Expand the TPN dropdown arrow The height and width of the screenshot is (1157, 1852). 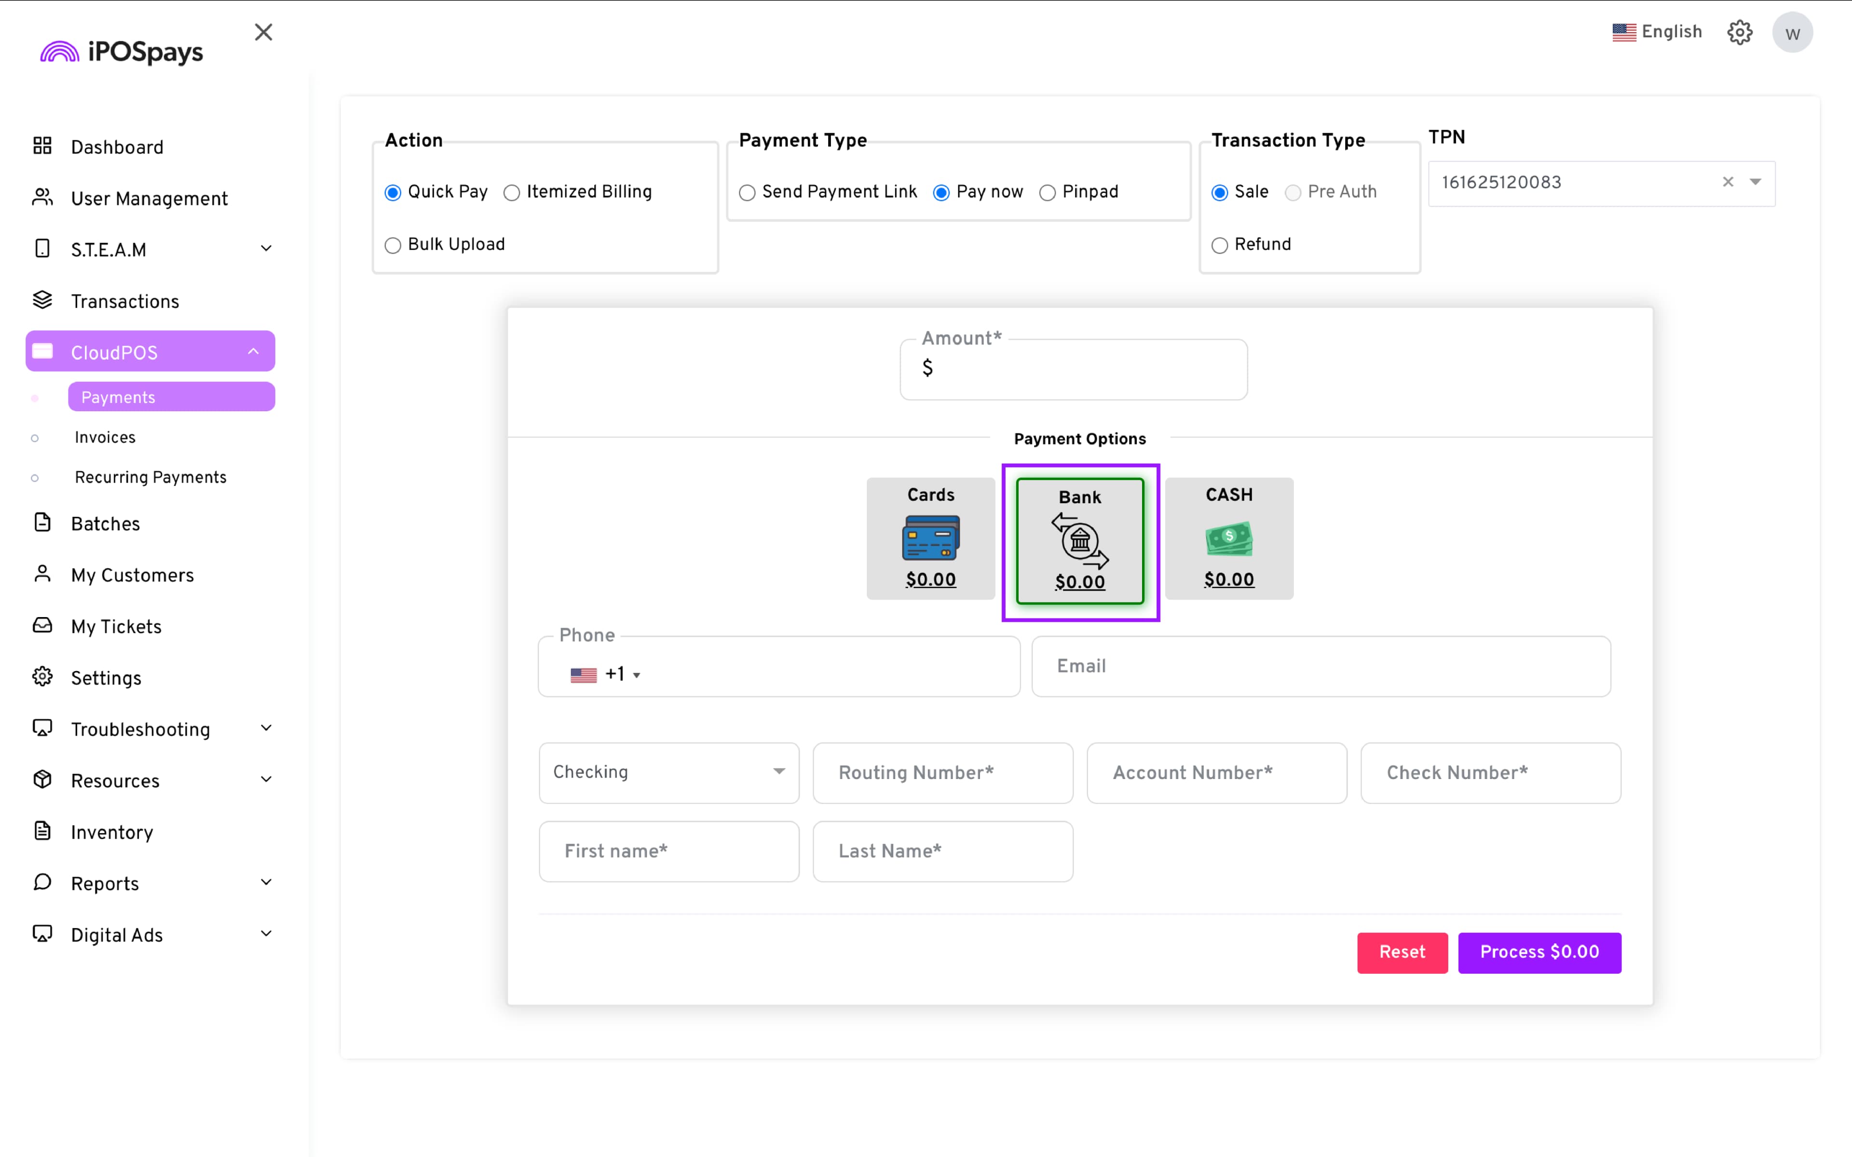[1755, 182]
